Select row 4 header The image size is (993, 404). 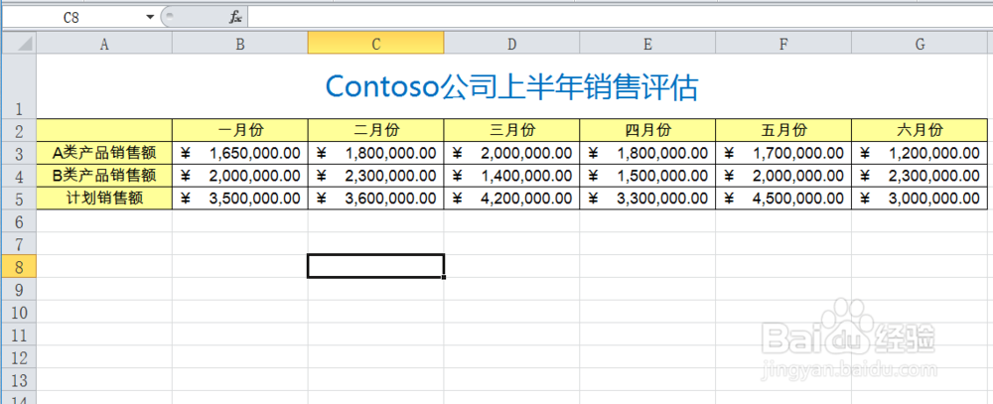pyautogui.click(x=19, y=176)
